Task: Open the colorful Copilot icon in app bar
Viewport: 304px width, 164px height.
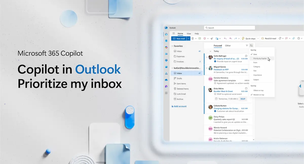Action: (166, 47)
